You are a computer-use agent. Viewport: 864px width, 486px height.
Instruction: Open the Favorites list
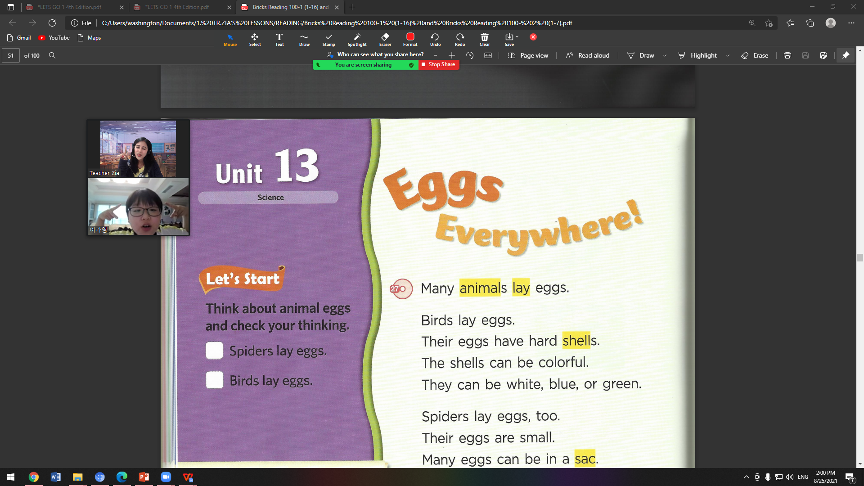click(790, 23)
